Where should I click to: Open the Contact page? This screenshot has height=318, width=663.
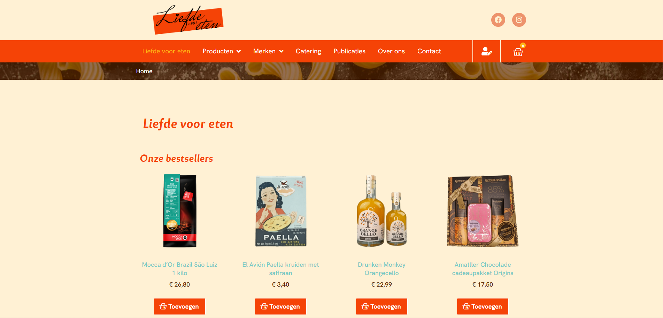click(x=429, y=51)
